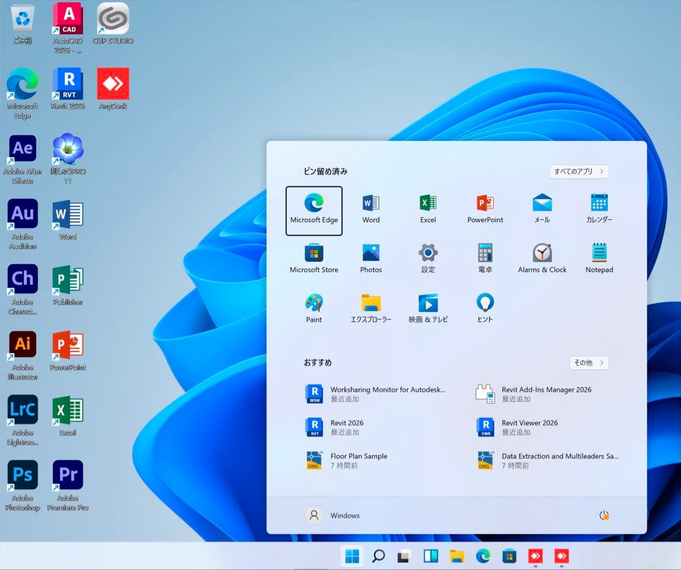Open Floor Plan Sample recent file
Image resolution: width=681 pixels, height=570 pixels.
358,460
